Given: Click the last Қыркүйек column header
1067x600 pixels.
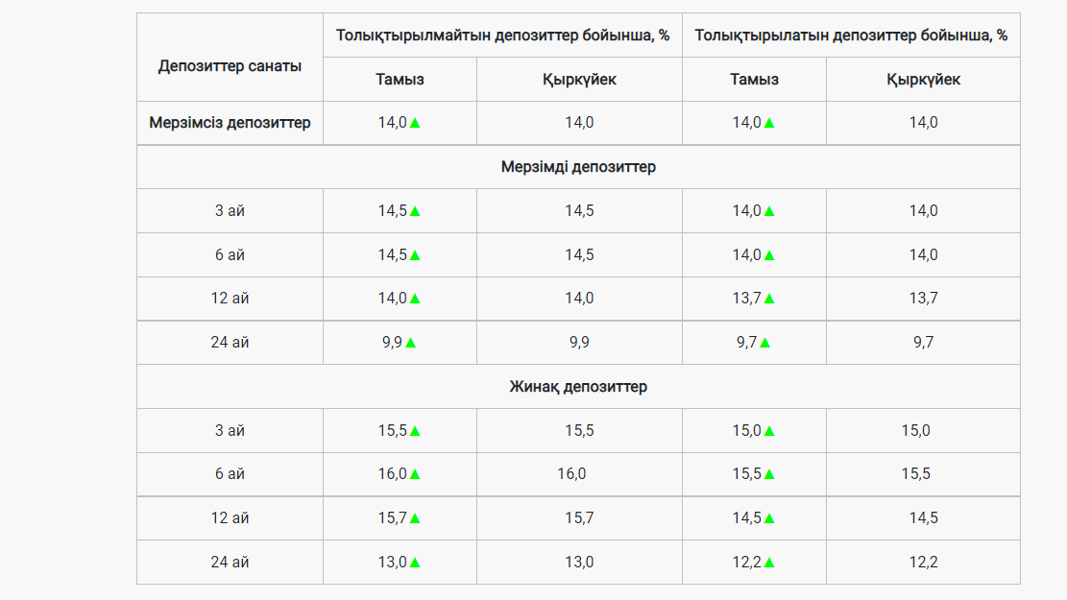Looking at the screenshot, I should click(923, 80).
